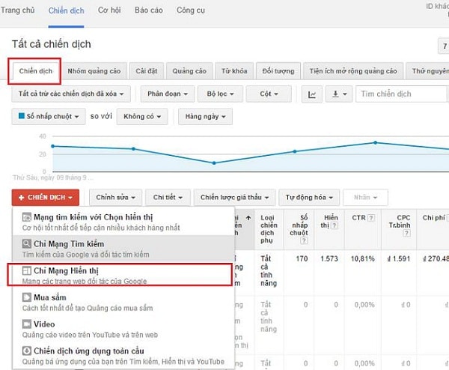Open Số nhấp chuột metric dropdown

point(47,117)
